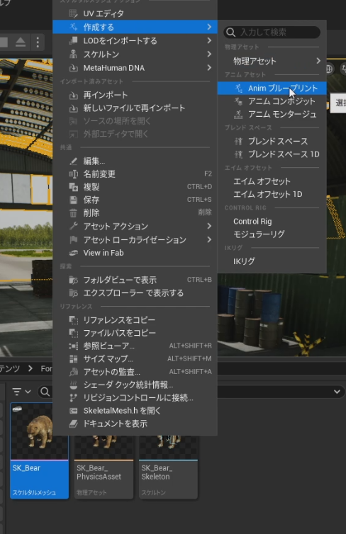
Task: Expand the アセット アクション arrow
Action: point(209,226)
